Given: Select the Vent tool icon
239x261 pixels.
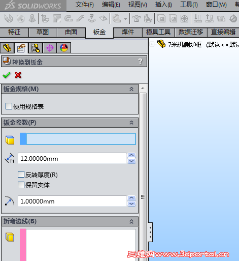Looking at the screenshot, I should coord(184,18).
